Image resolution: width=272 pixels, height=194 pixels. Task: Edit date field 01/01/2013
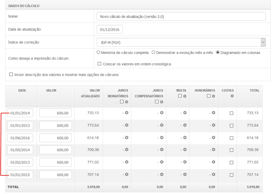[20, 126]
